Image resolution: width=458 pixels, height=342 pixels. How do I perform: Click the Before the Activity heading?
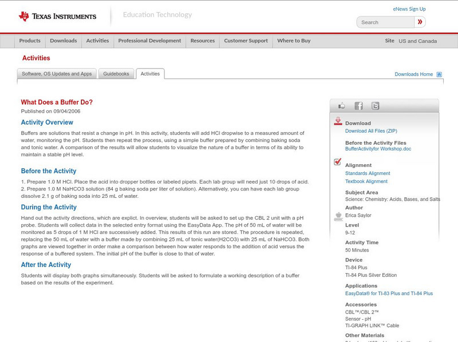pyautogui.click(x=49, y=171)
